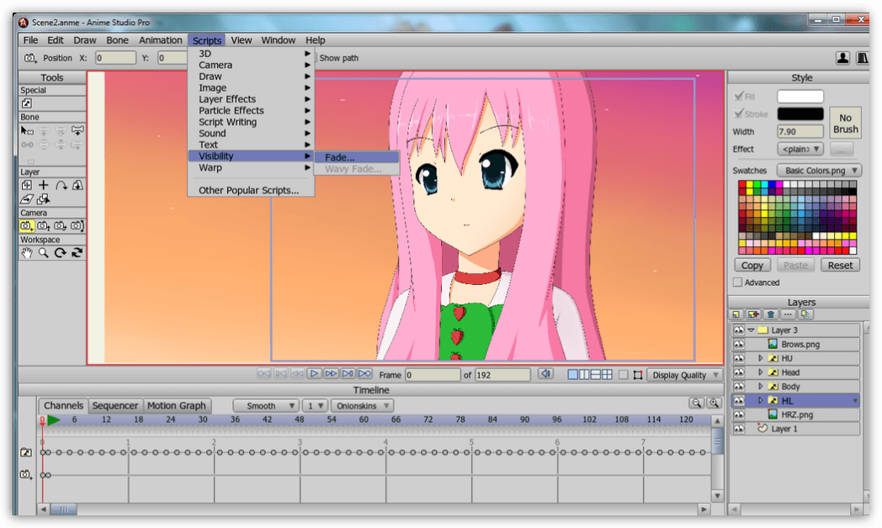Select the Switch Layer tool under Special
Screen dimensions: 882x528
[x=26, y=103]
